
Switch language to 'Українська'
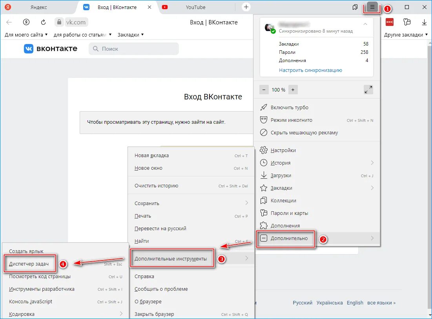tap(330, 303)
